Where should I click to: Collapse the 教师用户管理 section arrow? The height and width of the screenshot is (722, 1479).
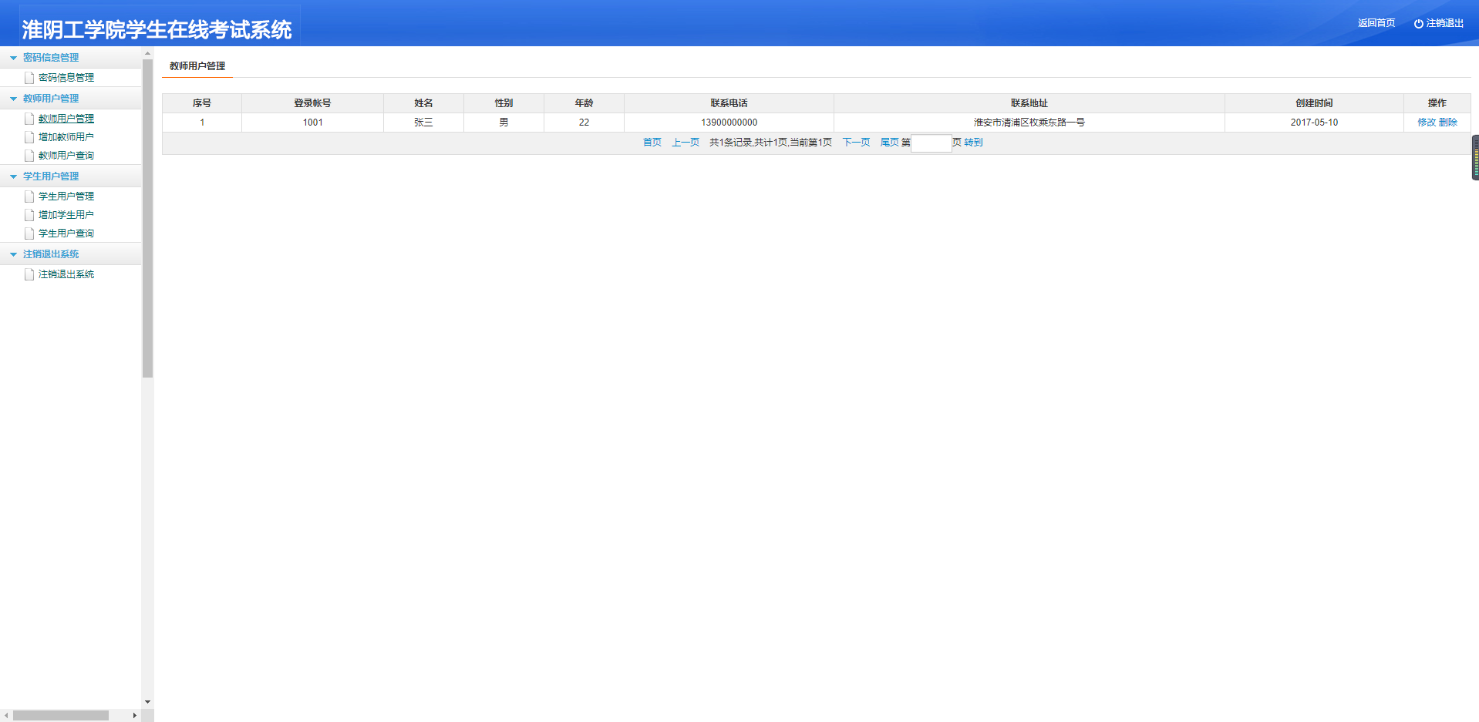click(13, 99)
